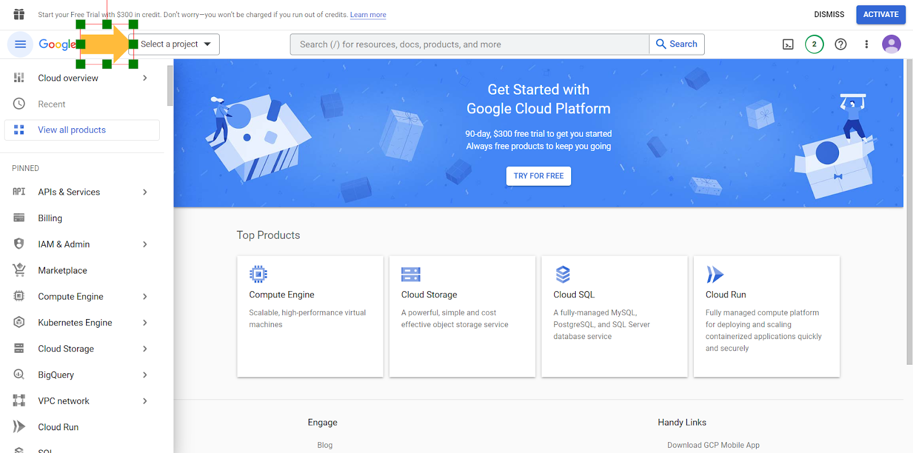
Task: Open notifications badge showing 2
Action: pyautogui.click(x=814, y=44)
